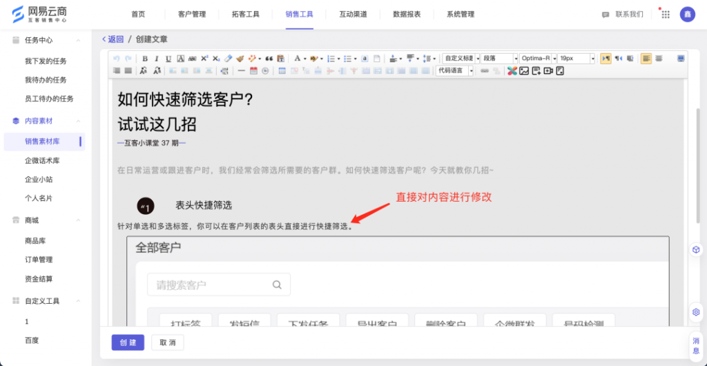Open the 代码语言 dropdown
707x366 pixels.
[x=454, y=70]
